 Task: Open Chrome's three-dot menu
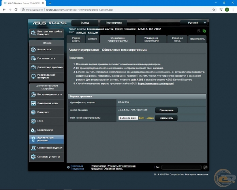233,9
